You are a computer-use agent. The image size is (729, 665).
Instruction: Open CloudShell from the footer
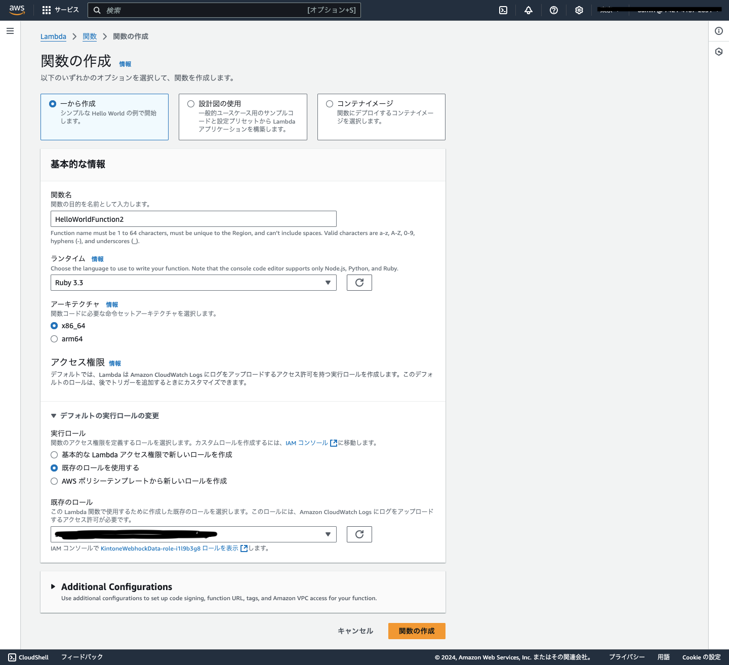tap(28, 657)
